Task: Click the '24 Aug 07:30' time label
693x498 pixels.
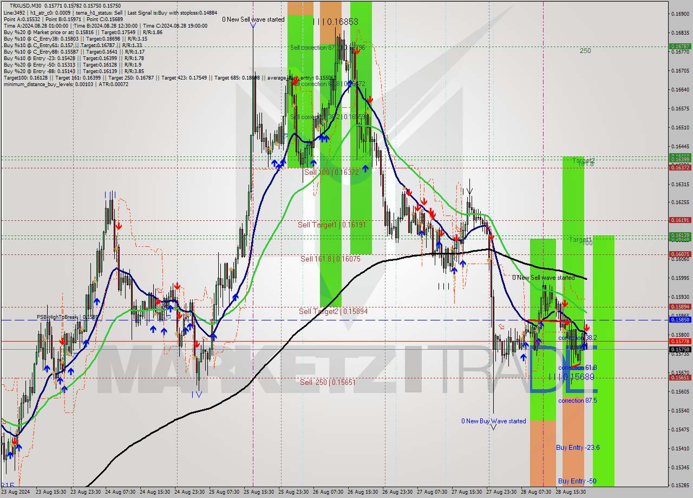Action: (120, 492)
